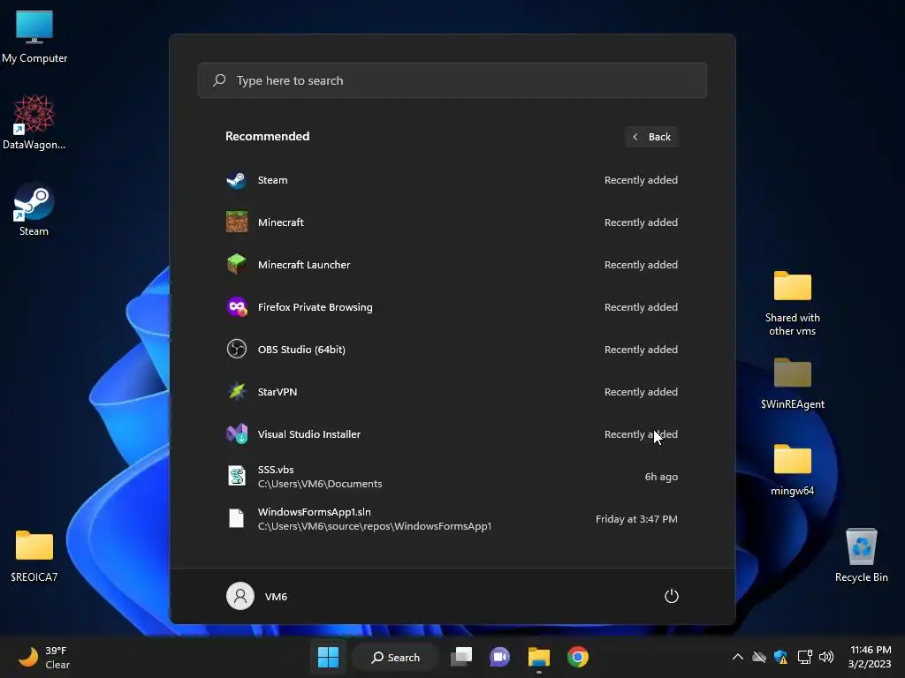Viewport: 905px width, 678px height.
Task: Click the Type here to search field
Action: click(x=452, y=80)
